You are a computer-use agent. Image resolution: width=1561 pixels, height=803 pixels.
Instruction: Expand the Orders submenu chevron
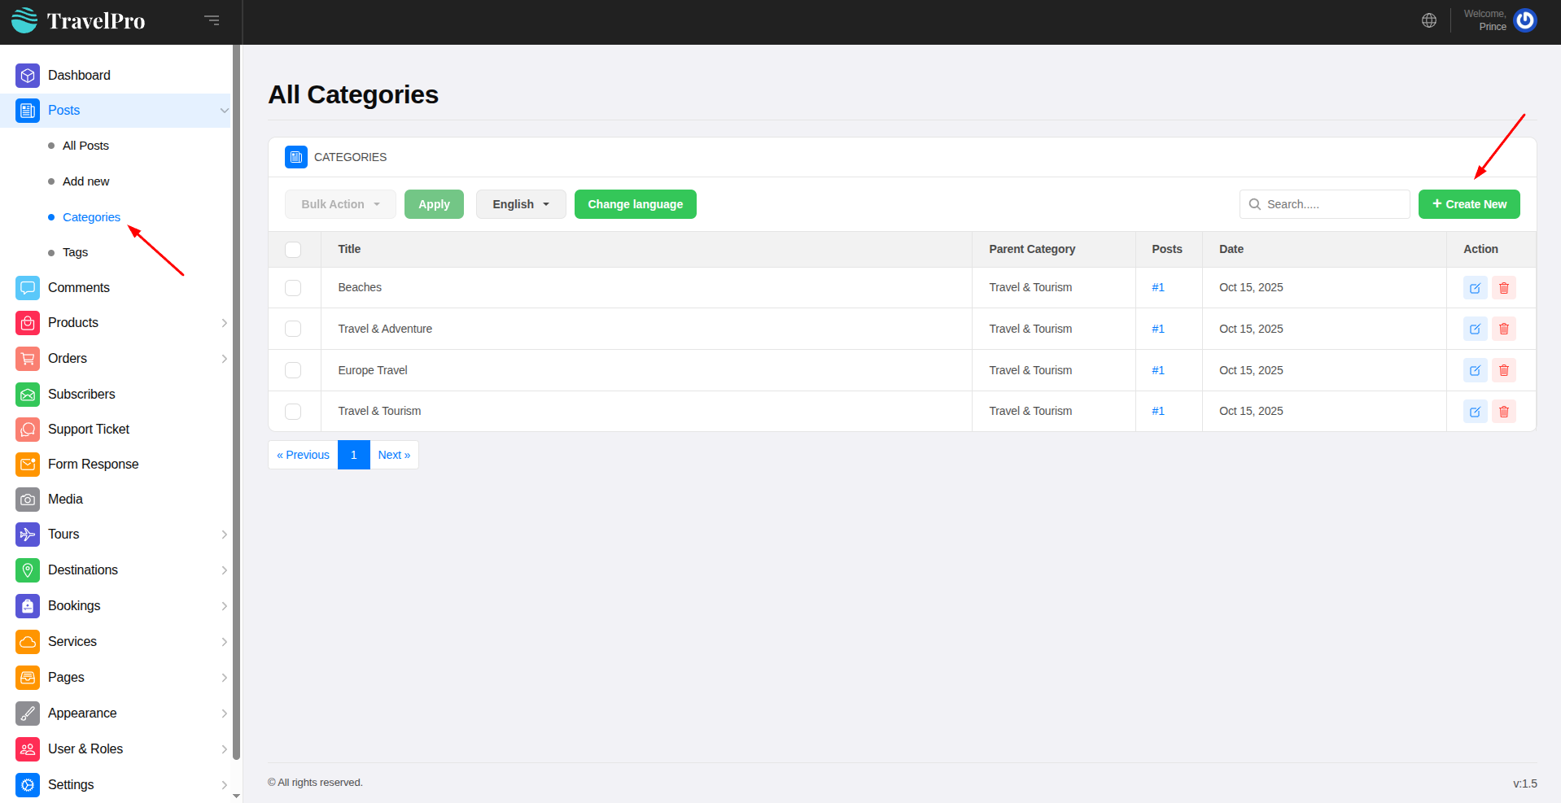click(224, 359)
